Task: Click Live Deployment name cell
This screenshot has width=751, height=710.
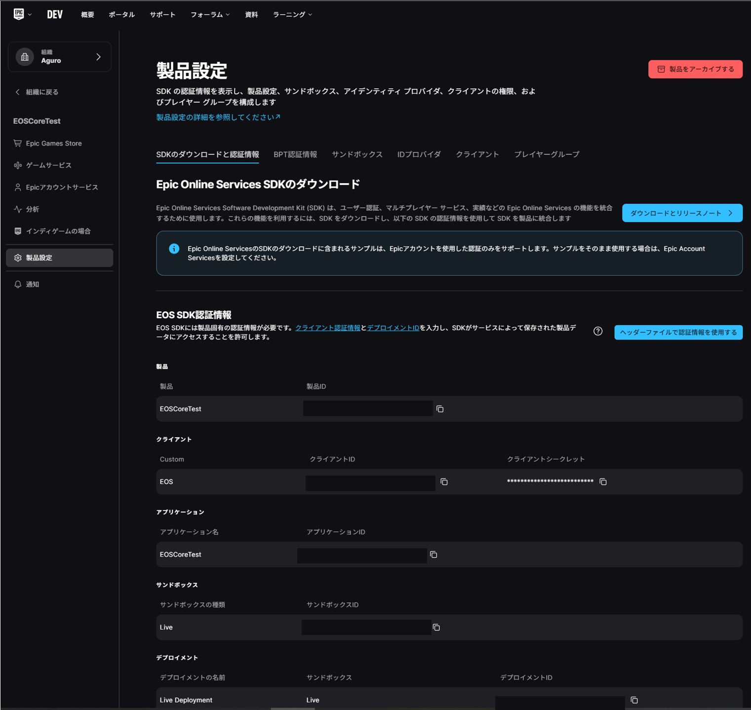Action: click(186, 700)
